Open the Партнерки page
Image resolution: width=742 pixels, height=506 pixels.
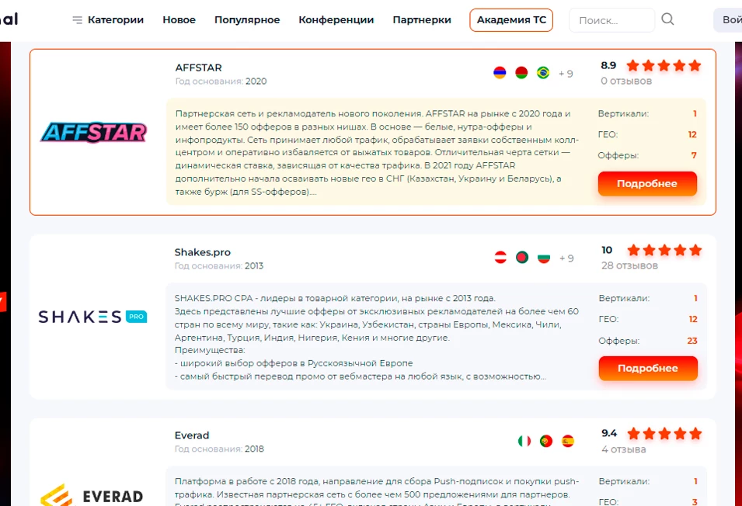coord(422,20)
